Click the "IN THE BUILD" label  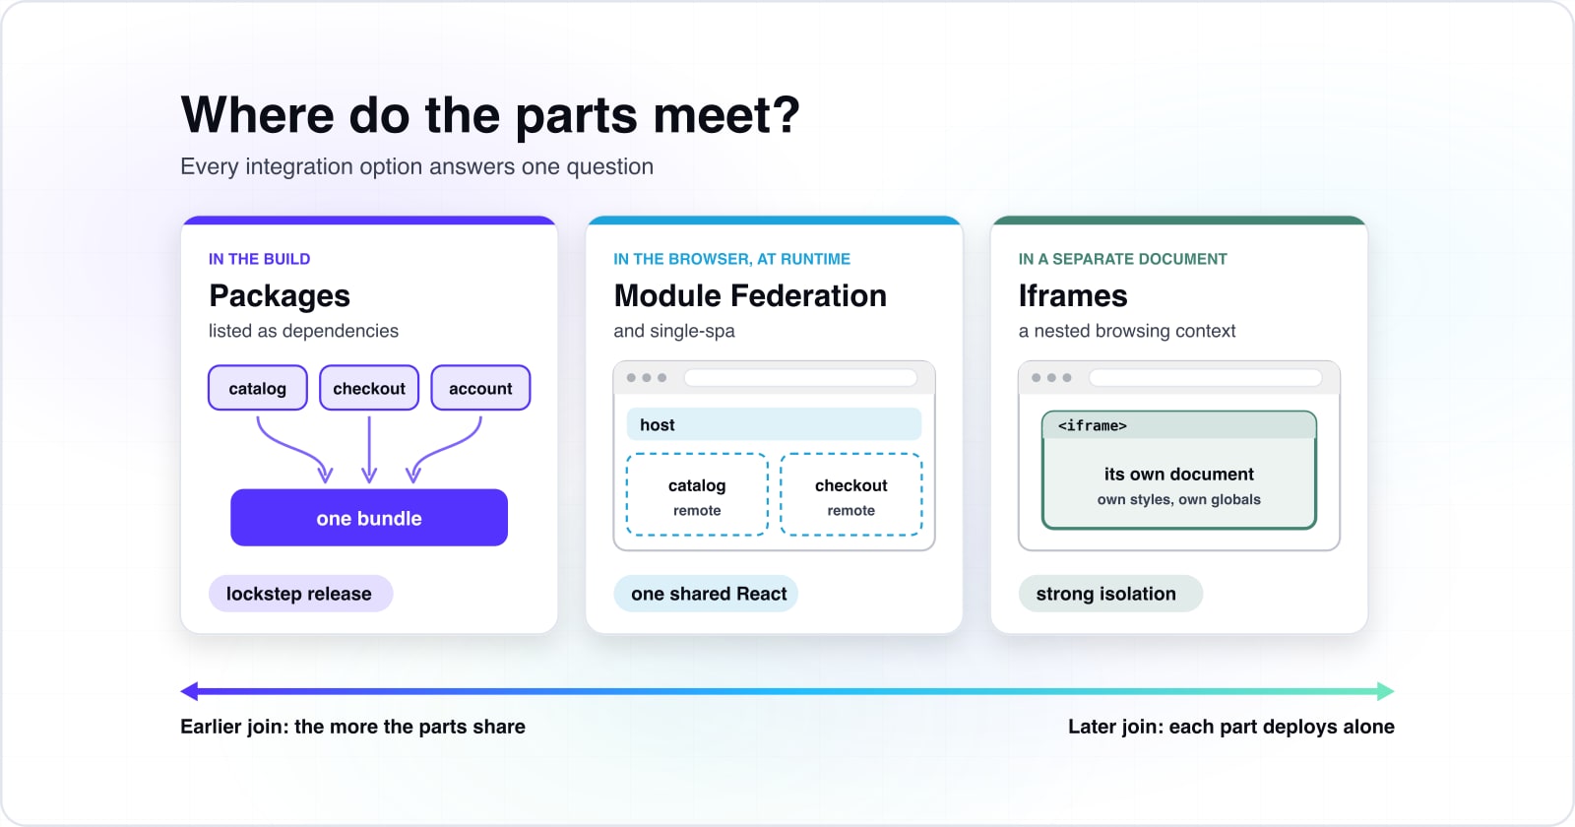tap(259, 259)
